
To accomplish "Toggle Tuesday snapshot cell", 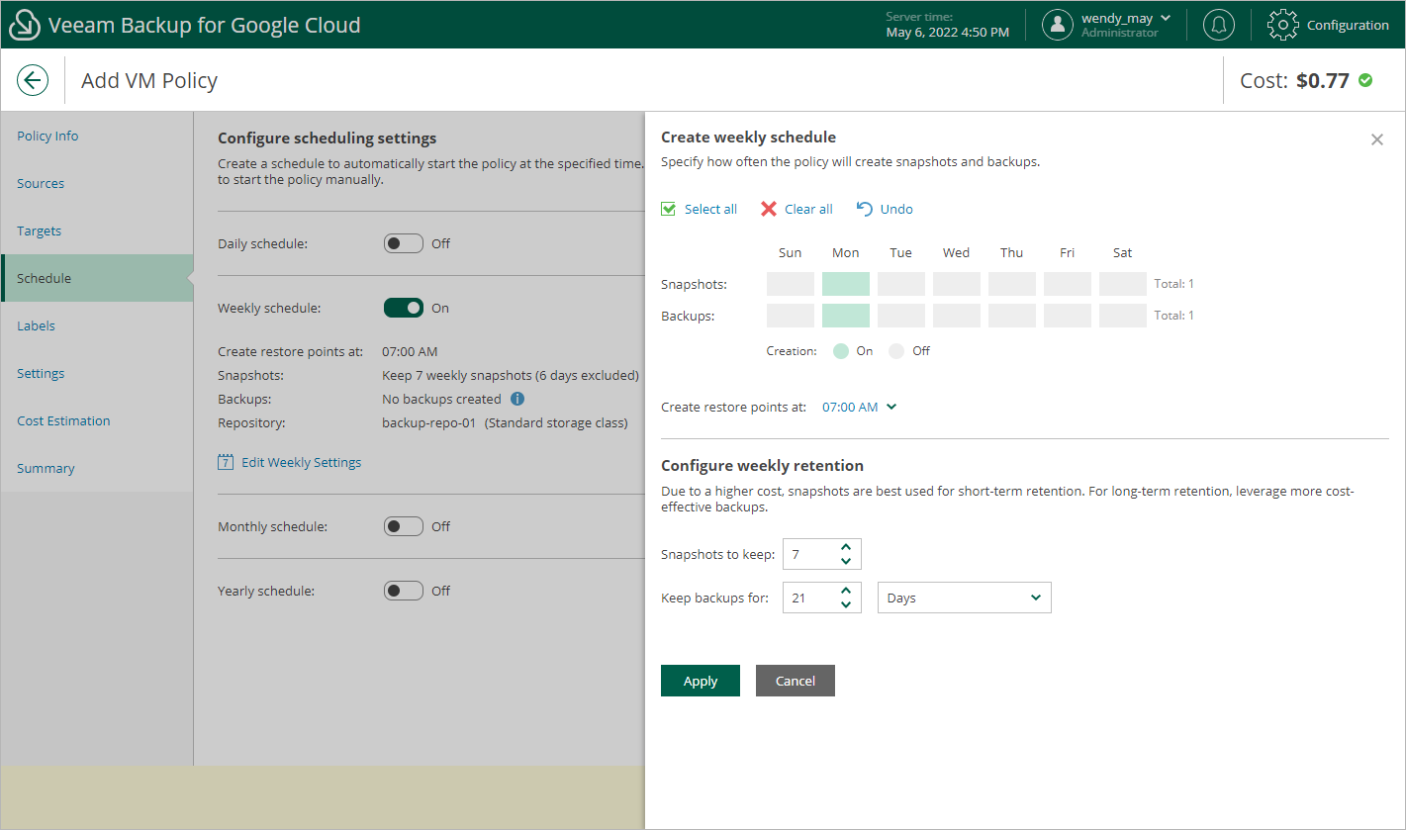I will point(901,284).
